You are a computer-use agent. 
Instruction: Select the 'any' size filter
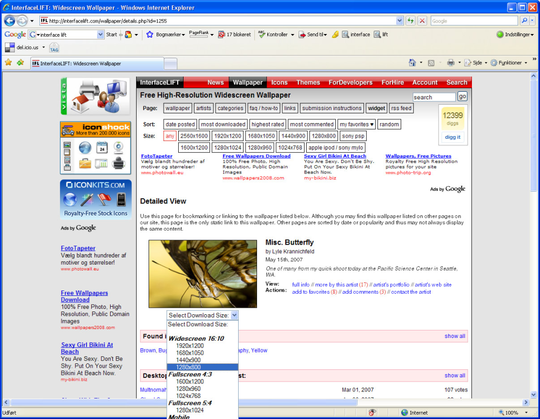(x=170, y=136)
